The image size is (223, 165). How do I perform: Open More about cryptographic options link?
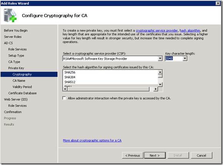coord(92,140)
